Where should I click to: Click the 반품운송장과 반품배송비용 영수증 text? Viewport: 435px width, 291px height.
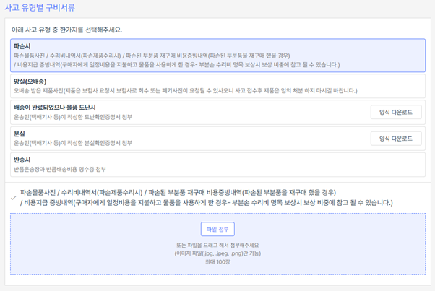59,169
